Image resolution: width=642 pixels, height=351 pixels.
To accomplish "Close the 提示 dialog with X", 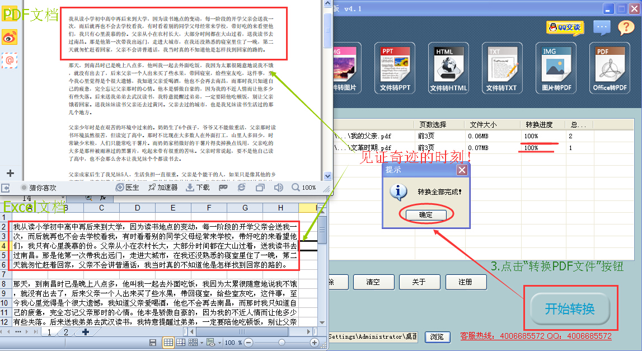I will pyautogui.click(x=462, y=170).
